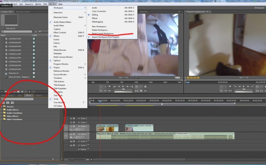Switch to the Info tab
Image resolution: width=266 pixels, height=165 pixels.
coord(20,95)
